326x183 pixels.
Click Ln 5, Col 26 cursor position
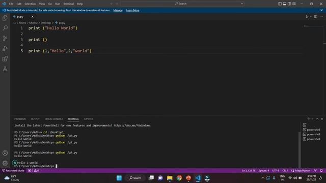click(249, 171)
